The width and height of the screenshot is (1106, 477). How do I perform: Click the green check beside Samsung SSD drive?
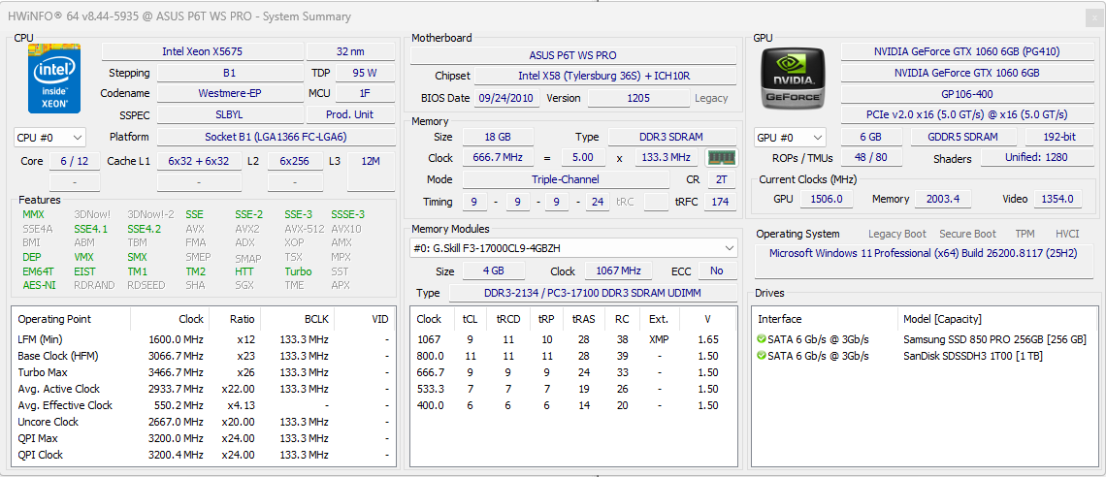click(x=761, y=339)
